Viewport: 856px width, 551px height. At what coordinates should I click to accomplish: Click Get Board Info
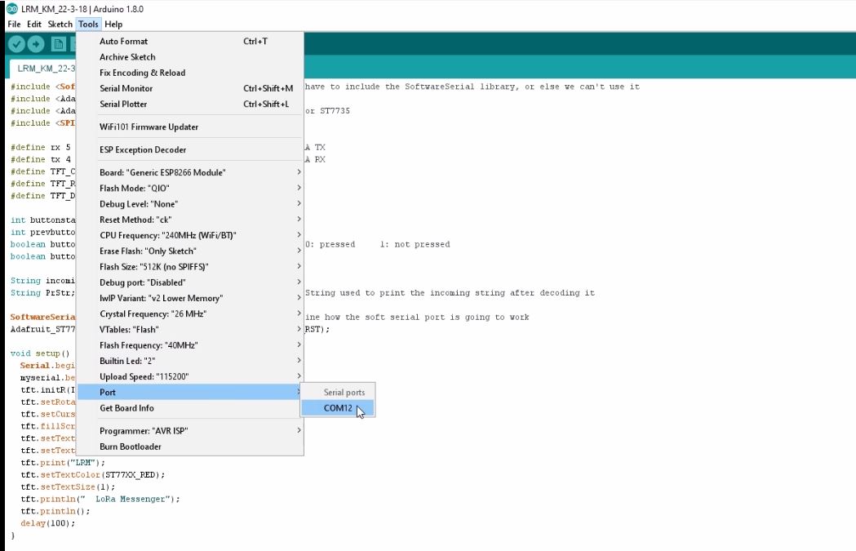(189, 408)
